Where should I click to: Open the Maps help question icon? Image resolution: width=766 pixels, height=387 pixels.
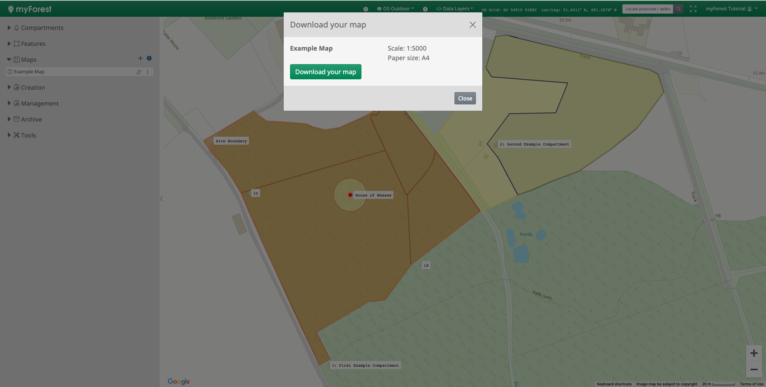tap(149, 59)
